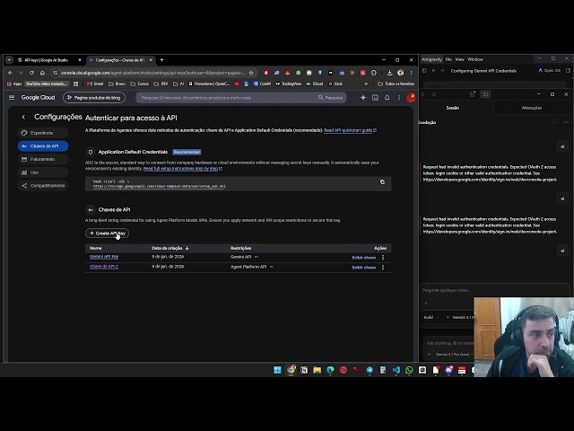Image resolution: width=574 pixels, height=431 pixels.
Task: Open Chrome downloads icon
Action: (x=389, y=73)
